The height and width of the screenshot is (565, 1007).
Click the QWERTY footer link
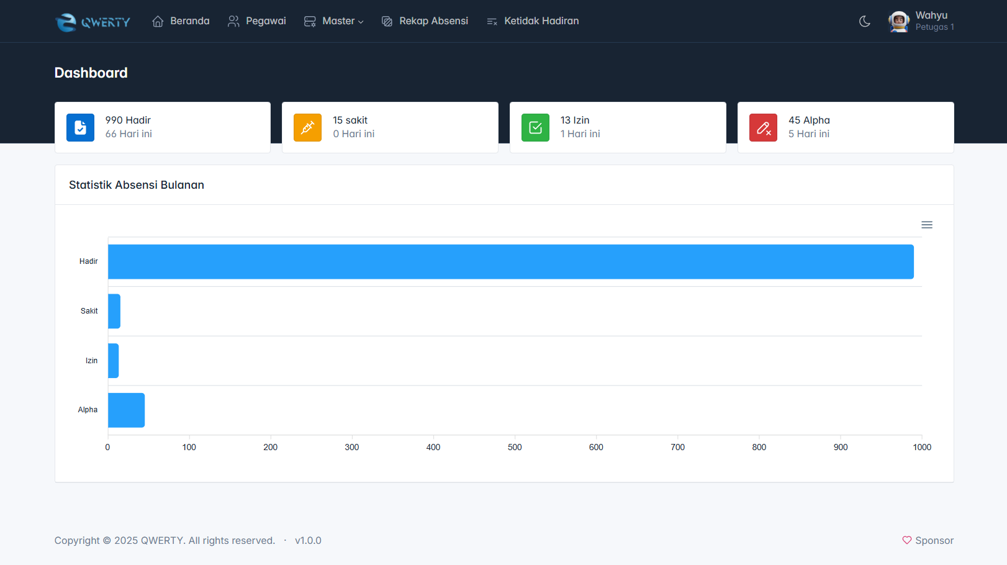(x=163, y=541)
